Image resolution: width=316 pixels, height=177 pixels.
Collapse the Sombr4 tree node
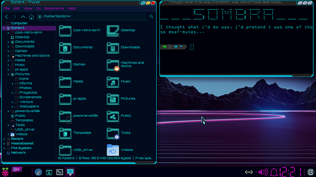point(4,28)
